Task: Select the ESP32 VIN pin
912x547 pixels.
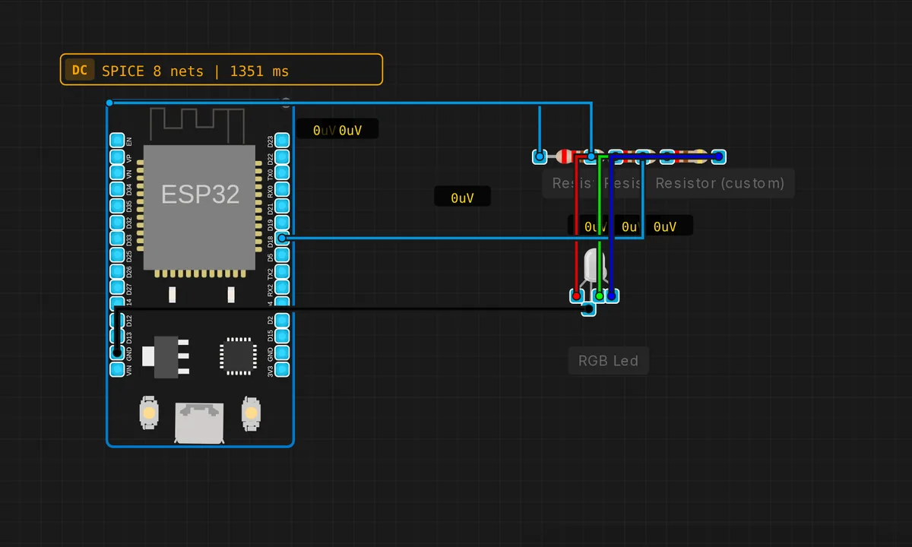Action: [x=117, y=369]
